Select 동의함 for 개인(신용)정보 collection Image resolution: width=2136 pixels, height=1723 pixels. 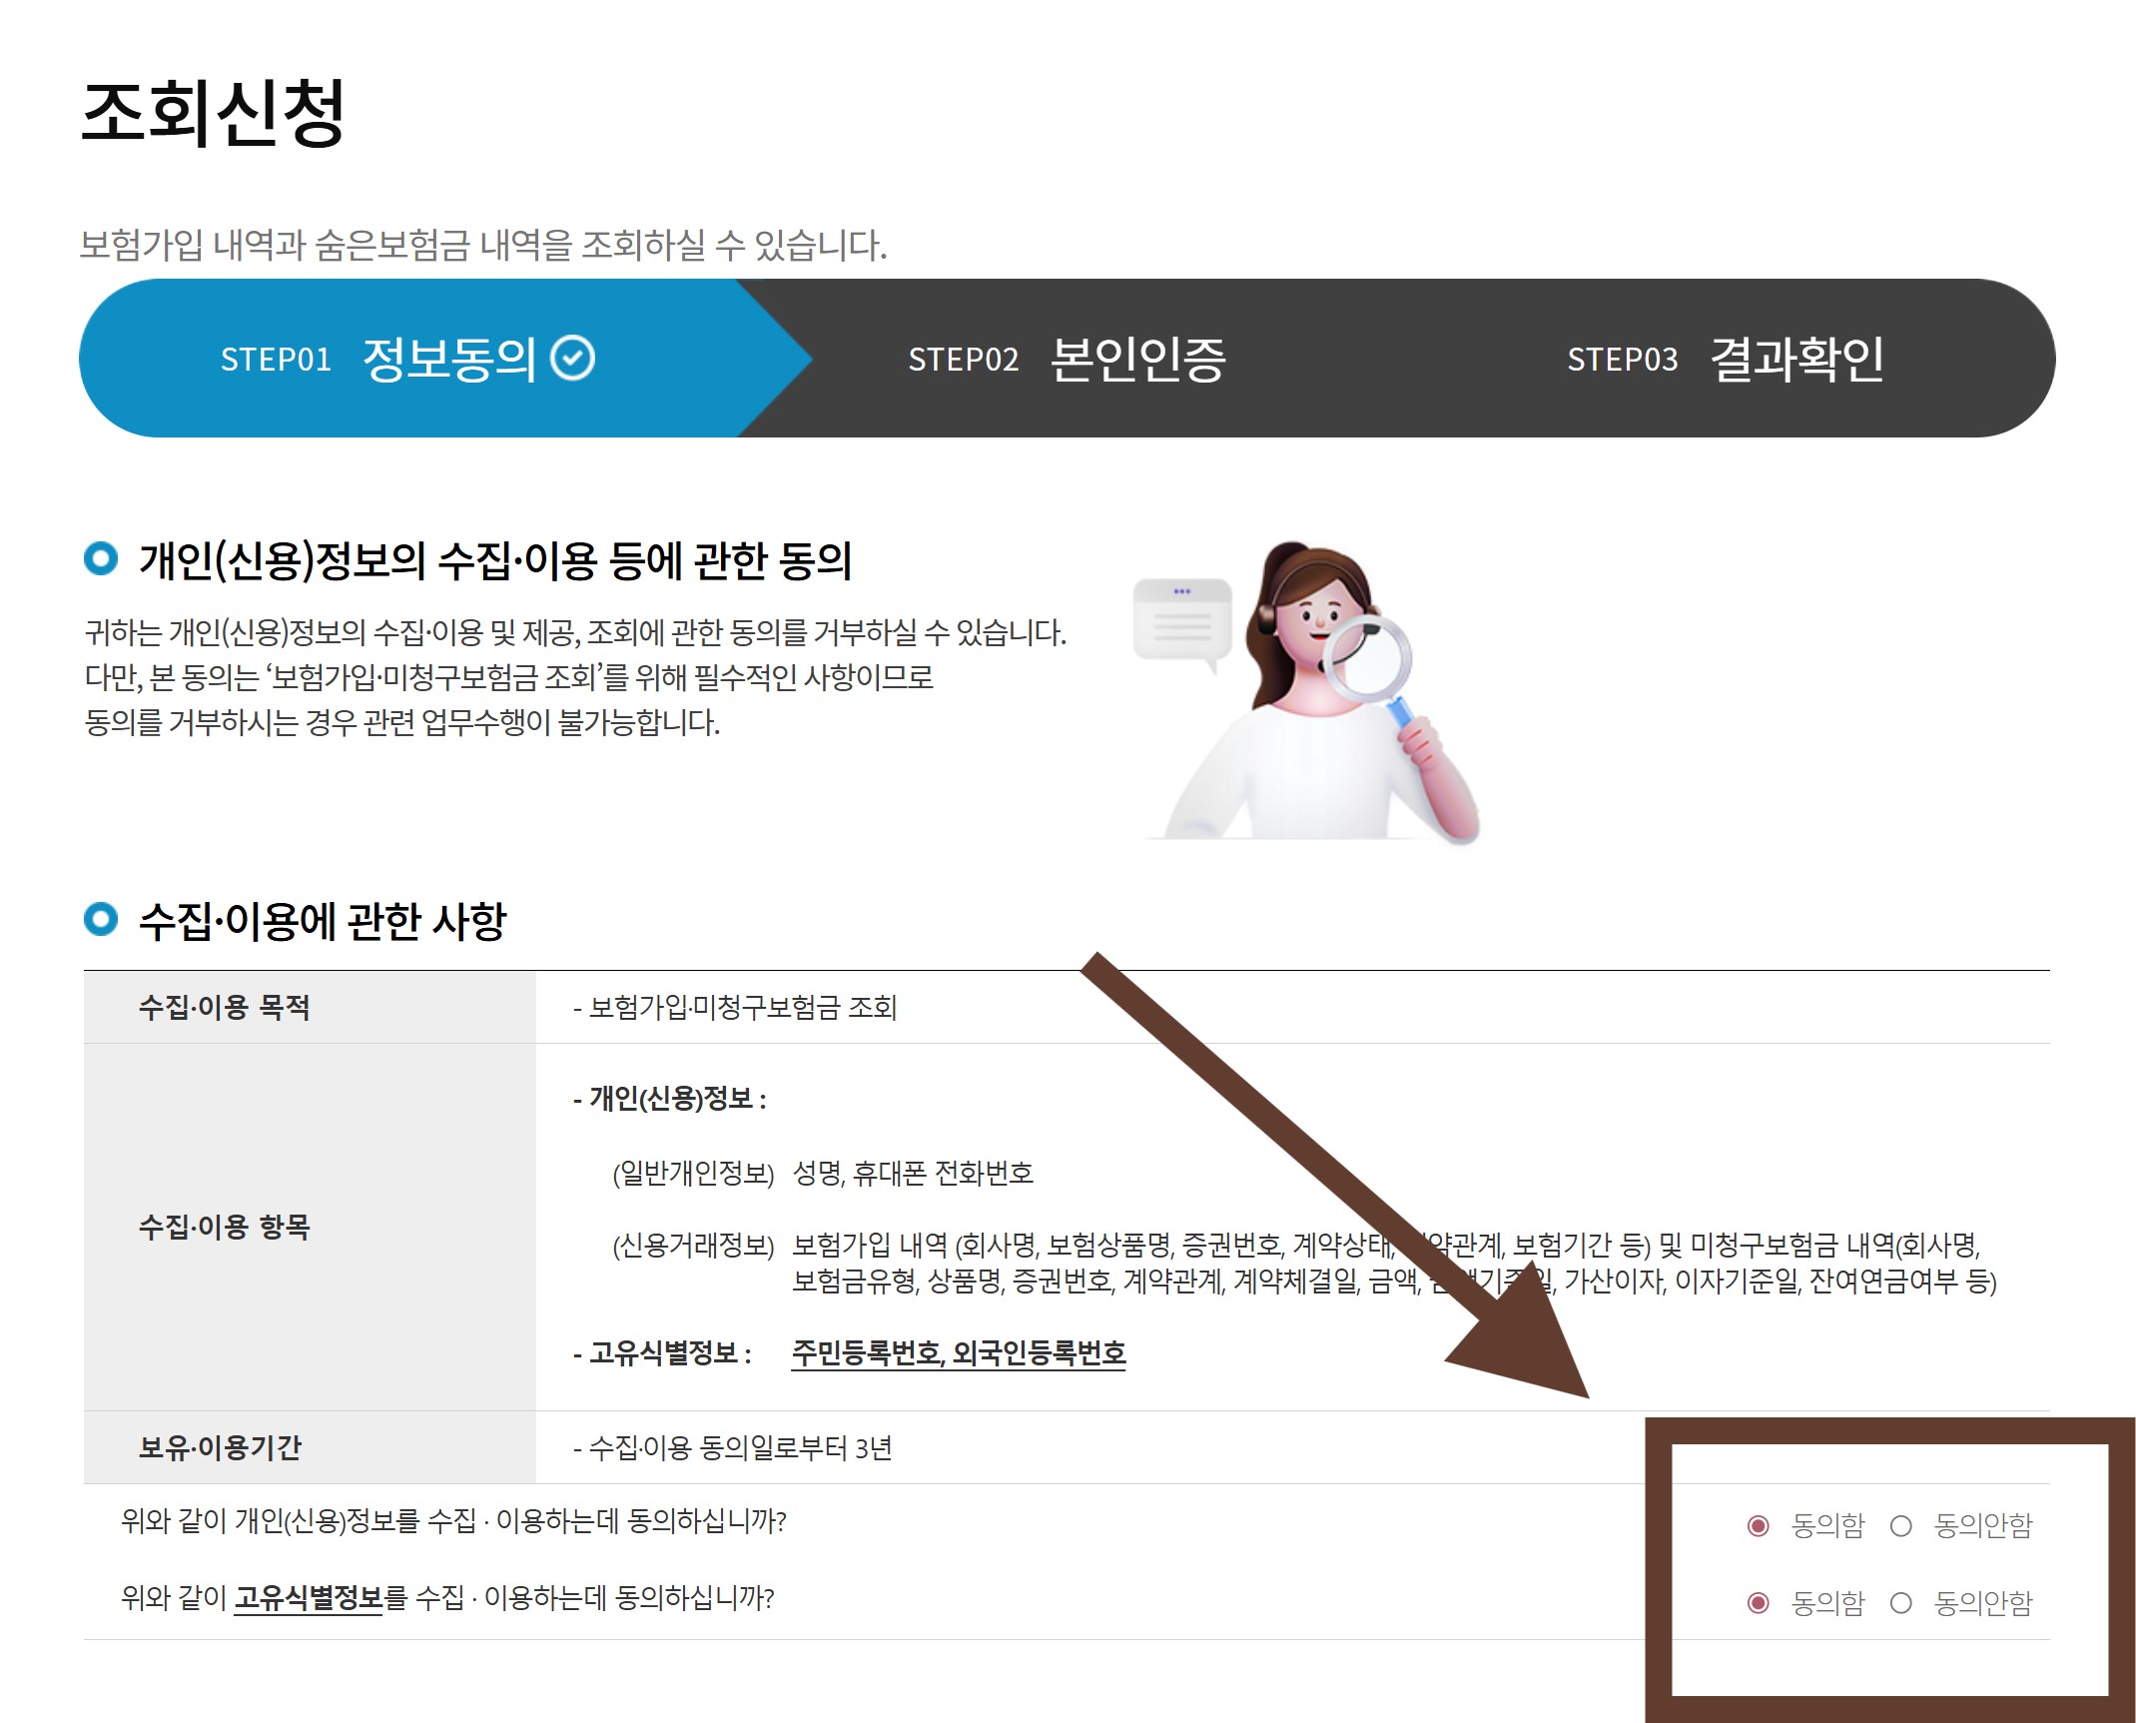tap(1759, 1525)
